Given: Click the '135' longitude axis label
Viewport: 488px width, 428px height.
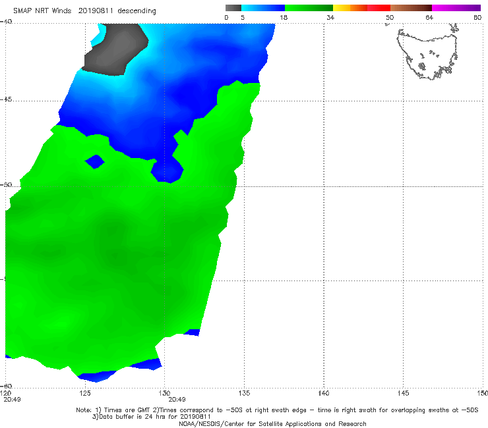Looking at the screenshot, I should pyautogui.click(x=244, y=393).
